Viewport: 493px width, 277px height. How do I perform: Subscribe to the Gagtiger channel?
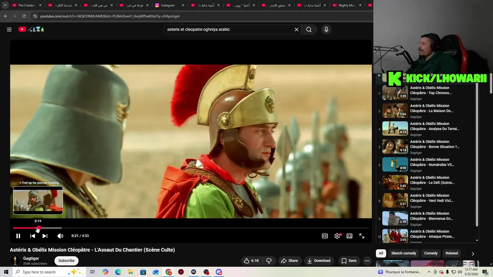(x=66, y=260)
